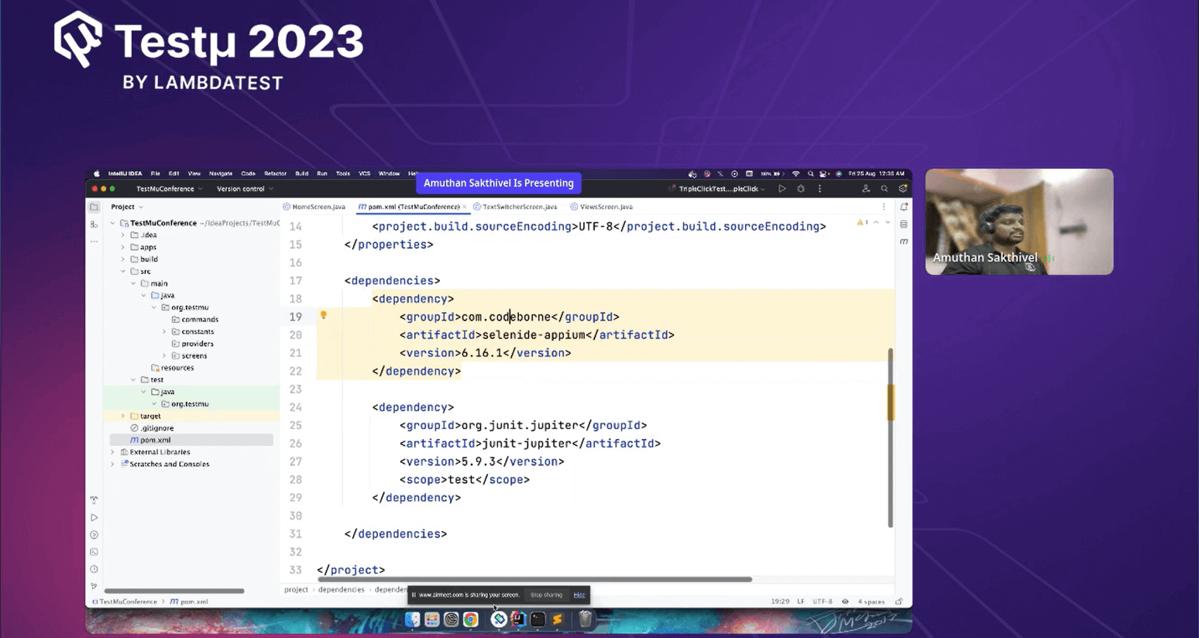Image resolution: width=1199 pixels, height=638 pixels.
Task: Open the Trash in the Dock
Action: [x=586, y=619]
